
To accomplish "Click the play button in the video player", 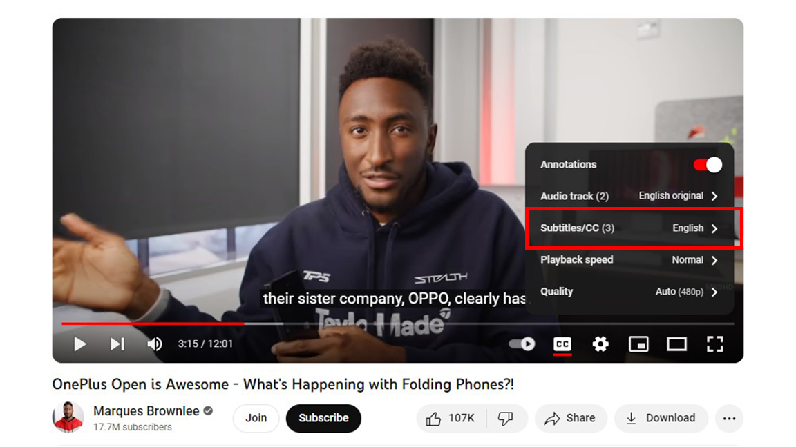I will pyautogui.click(x=79, y=344).
